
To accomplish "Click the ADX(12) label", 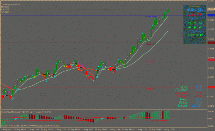I will (193, 35).
